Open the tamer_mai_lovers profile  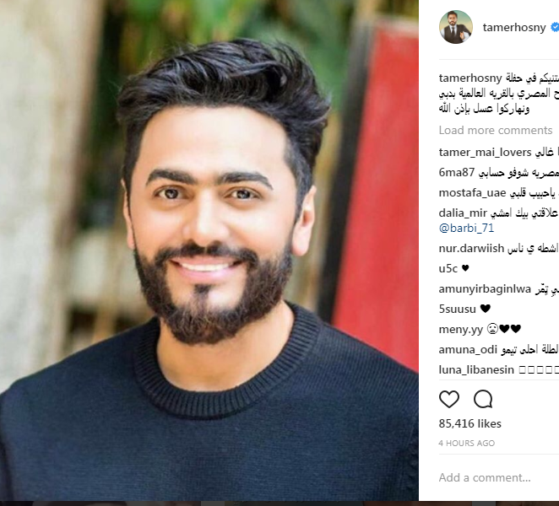click(x=485, y=153)
